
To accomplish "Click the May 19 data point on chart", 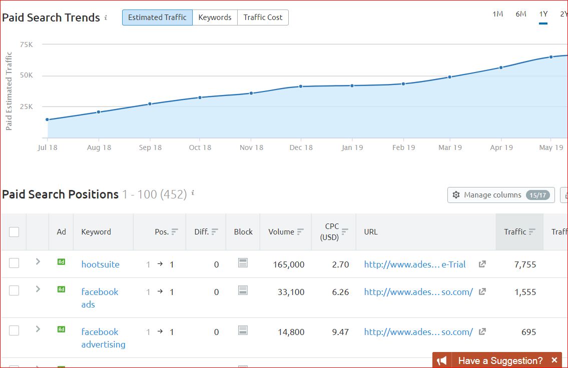I will 551,57.
